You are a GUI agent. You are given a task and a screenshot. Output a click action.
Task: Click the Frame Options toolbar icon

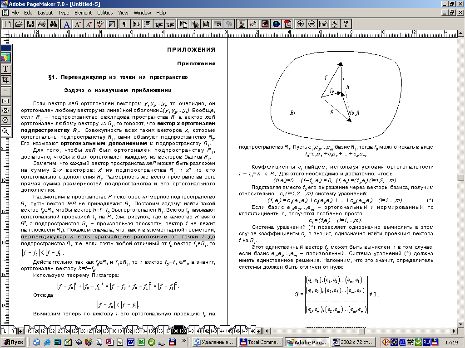coord(206,24)
